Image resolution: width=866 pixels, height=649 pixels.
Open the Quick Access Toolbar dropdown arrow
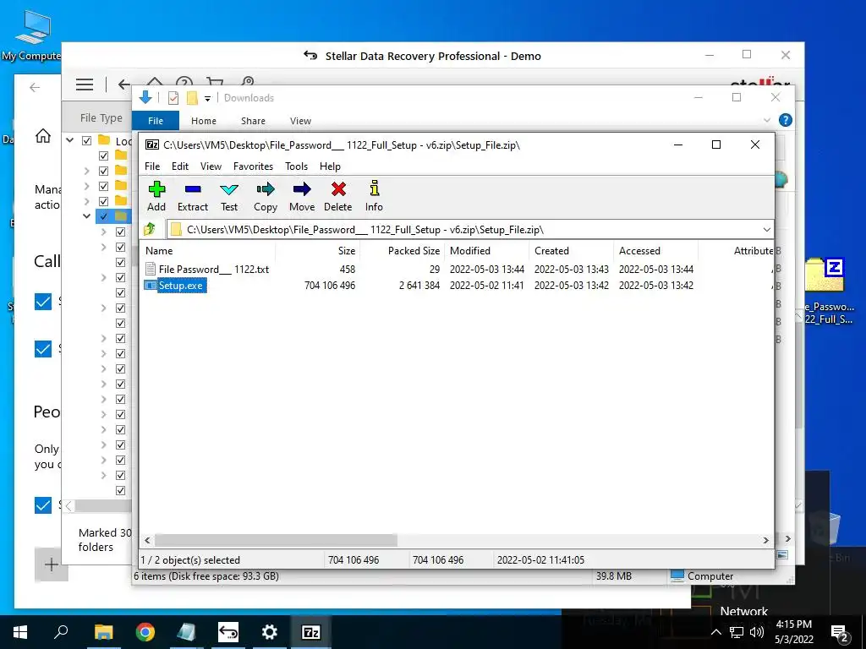[x=208, y=99]
